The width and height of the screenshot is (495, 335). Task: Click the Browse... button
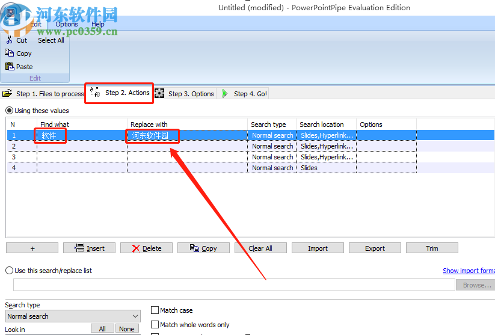(x=475, y=285)
